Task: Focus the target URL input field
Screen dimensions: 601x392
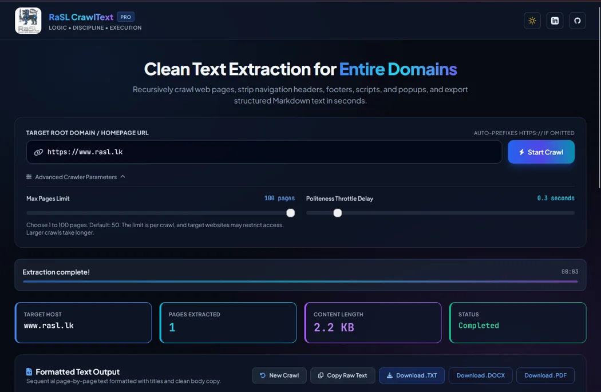Action: 264,152
